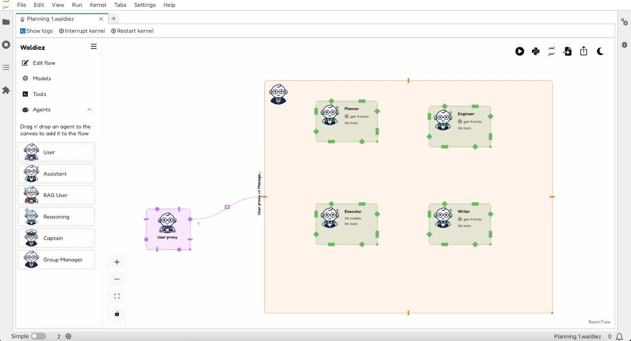This screenshot has width=631, height=341.
Task: Expand the sync icon in the toolbar
Action: pos(551,51)
